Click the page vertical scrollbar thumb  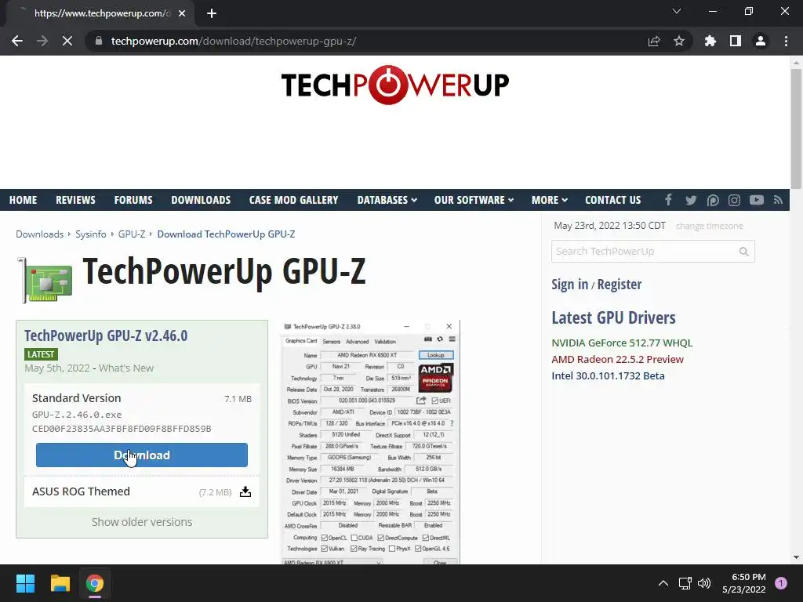pyautogui.click(x=796, y=129)
